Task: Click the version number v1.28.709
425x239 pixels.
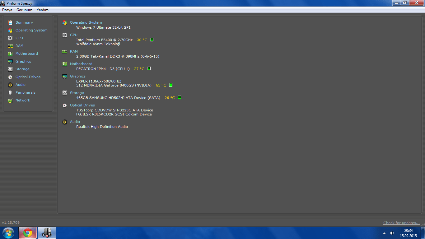Action: pyautogui.click(x=11, y=223)
